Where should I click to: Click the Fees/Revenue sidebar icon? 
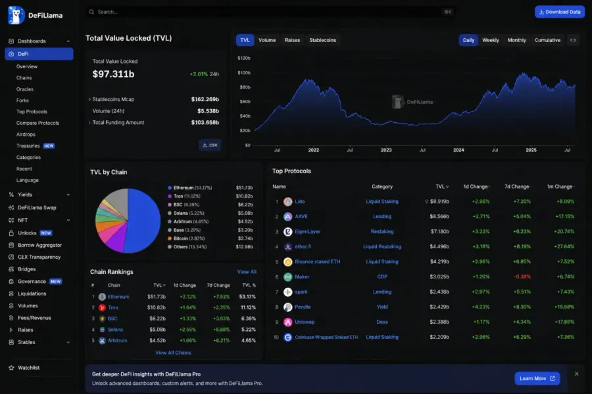click(x=11, y=318)
